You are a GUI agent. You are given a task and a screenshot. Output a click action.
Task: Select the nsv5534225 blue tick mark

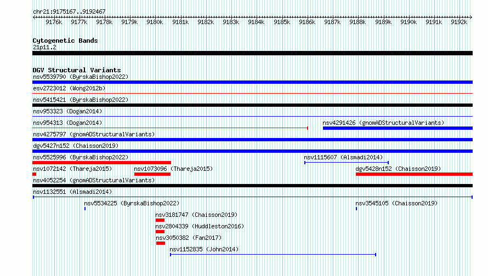point(85,209)
